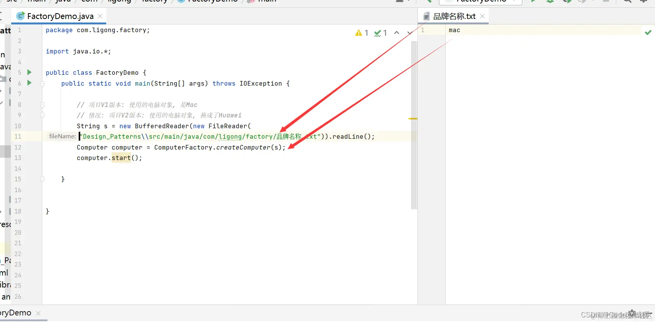Click the highlighted start() call on line 13
Screen dimensions: 655x322
(121, 158)
